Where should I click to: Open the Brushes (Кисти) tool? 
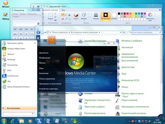[76, 17]
